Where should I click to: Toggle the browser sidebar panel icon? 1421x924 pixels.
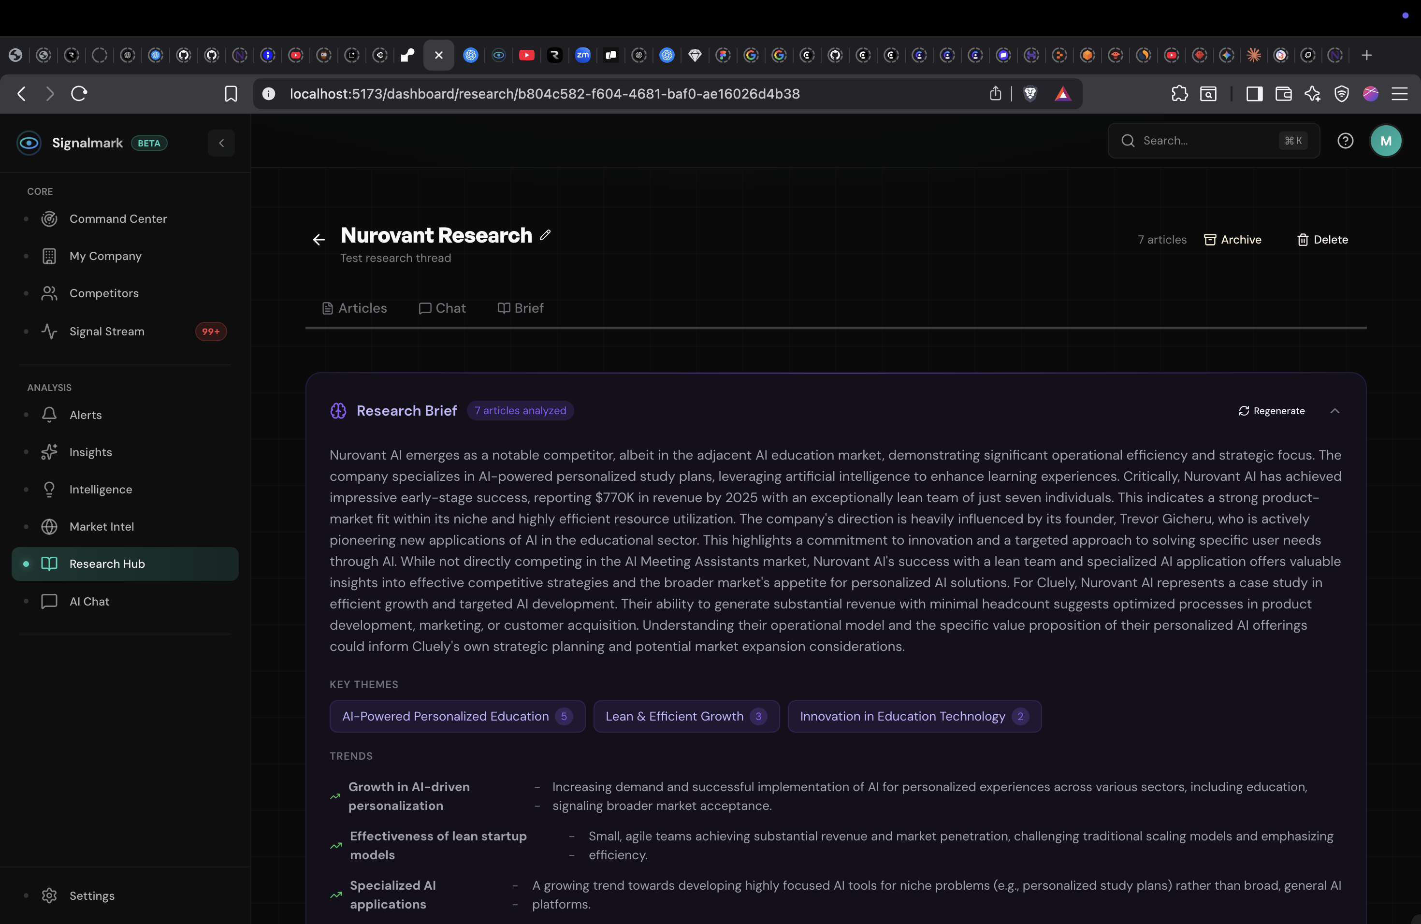click(x=1254, y=94)
